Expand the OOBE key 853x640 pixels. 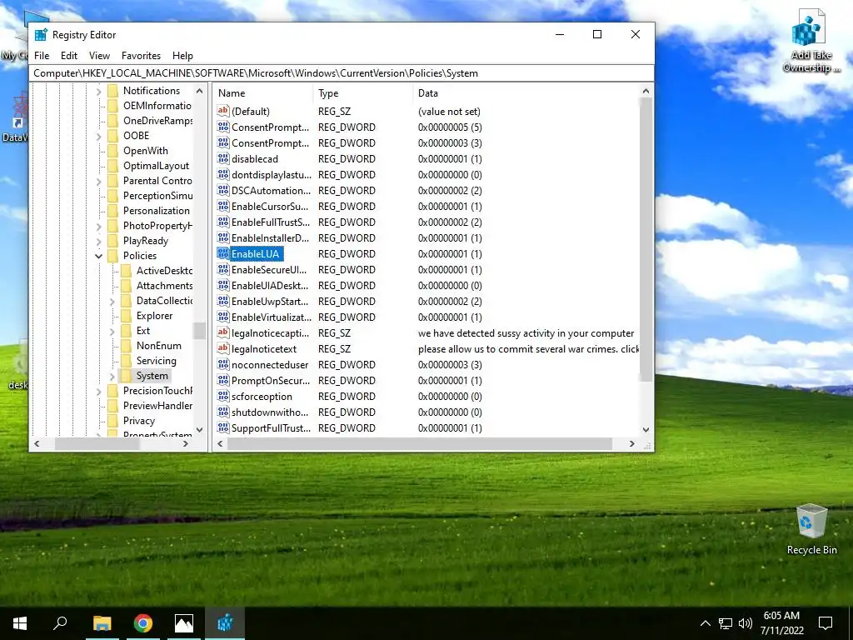pos(98,136)
